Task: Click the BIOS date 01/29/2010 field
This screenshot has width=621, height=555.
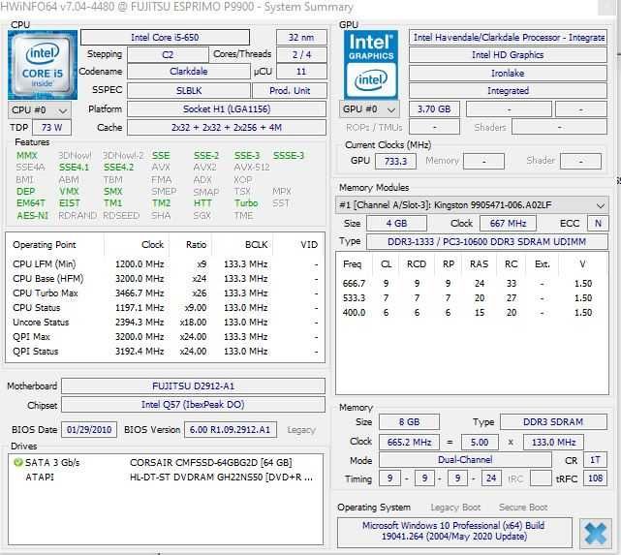Action: 89,430
